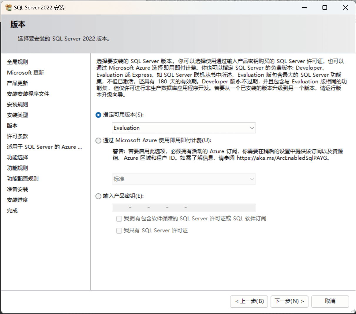Select 安装进度 step in sidebar
The width and height of the screenshot is (356, 314).
click(17, 200)
